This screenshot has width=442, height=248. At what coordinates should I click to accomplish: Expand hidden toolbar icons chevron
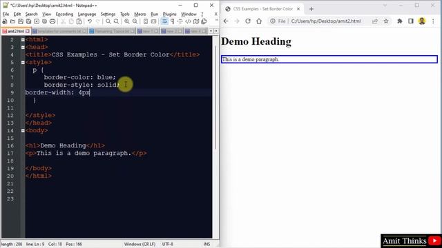point(216,20)
